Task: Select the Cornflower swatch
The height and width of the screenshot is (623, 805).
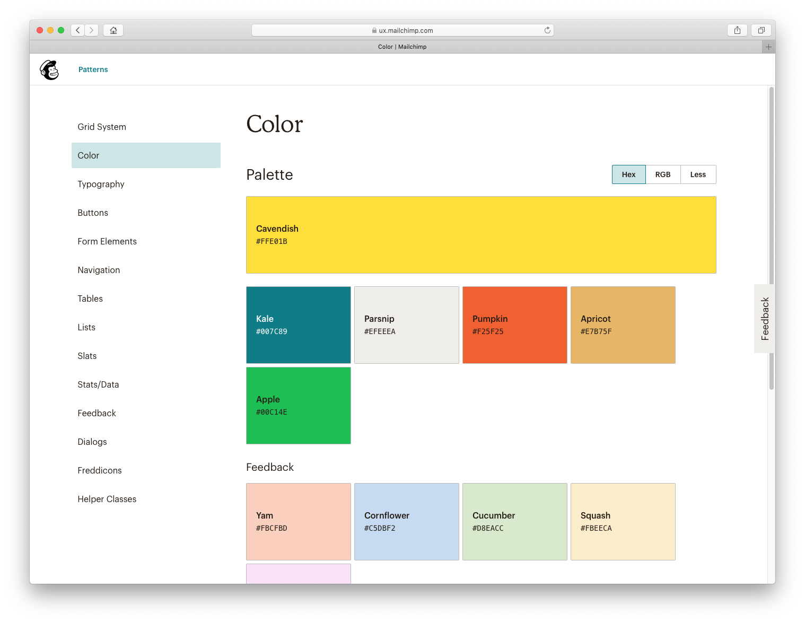Action: pyautogui.click(x=407, y=522)
